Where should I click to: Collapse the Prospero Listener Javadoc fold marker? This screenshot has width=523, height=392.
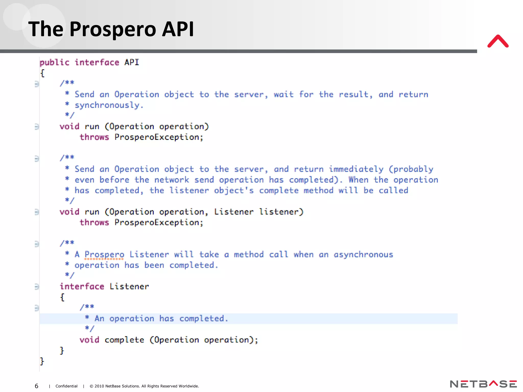[x=37, y=244]
